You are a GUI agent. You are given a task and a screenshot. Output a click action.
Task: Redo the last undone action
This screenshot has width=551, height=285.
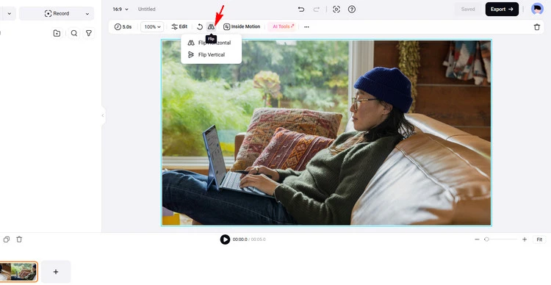(316, 10)
